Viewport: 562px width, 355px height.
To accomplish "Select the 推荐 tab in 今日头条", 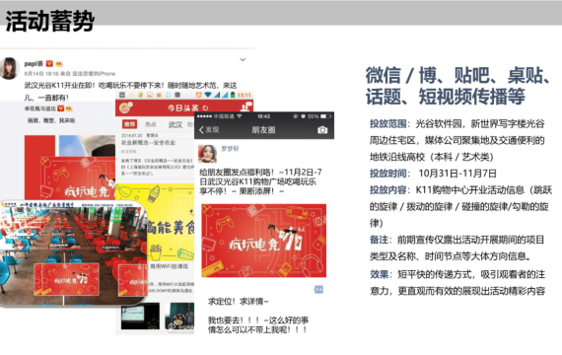I will (x=129, y=124).
